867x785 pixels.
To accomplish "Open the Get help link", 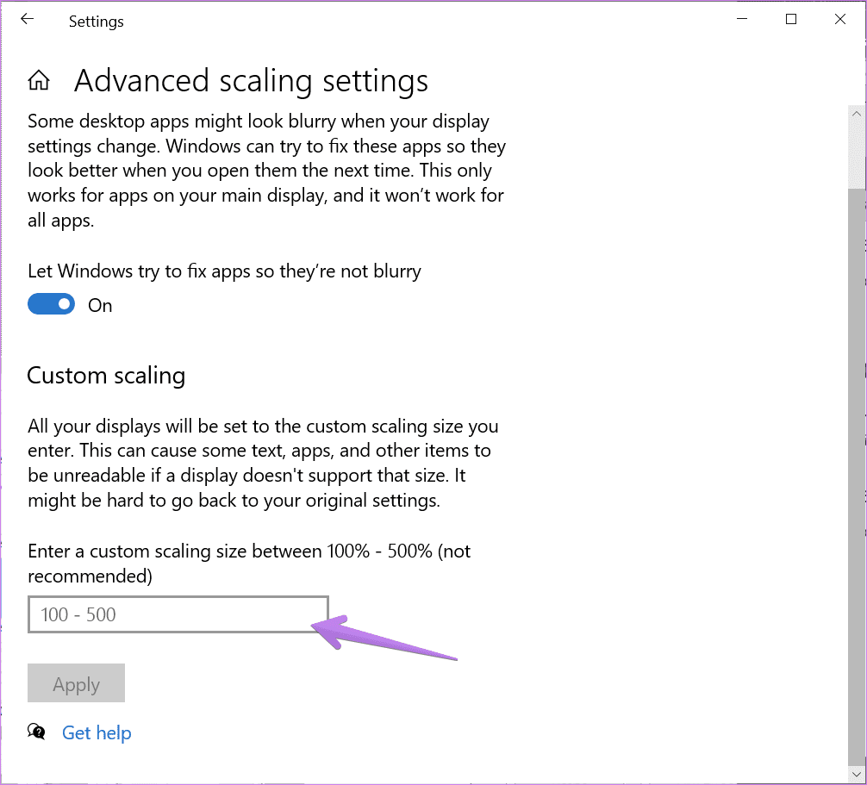I will [97, 732].
